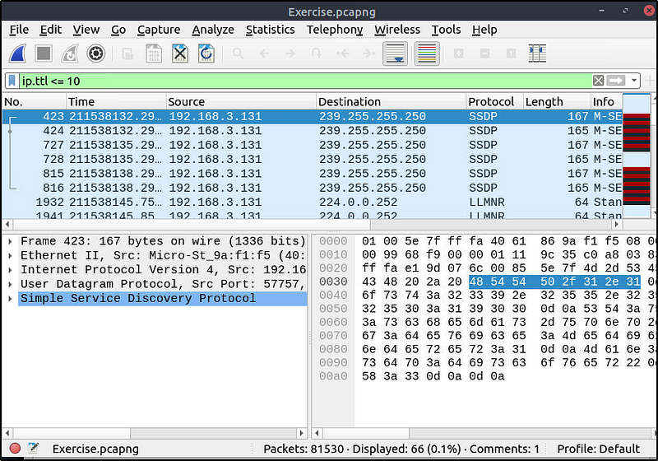Viewport: 658px width, 461px height.
Task: Expand the User Datagram Protocol node
Action: click(10, 284)
